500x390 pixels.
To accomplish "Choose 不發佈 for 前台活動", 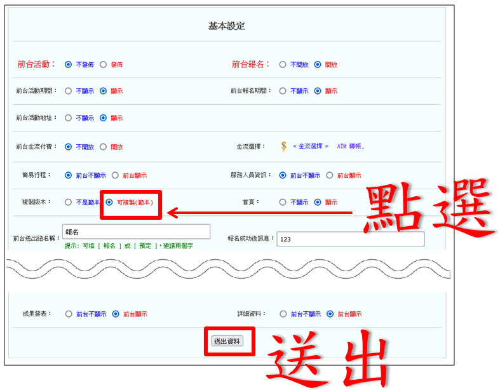I will pyautogui.click(x=68, y=65).
